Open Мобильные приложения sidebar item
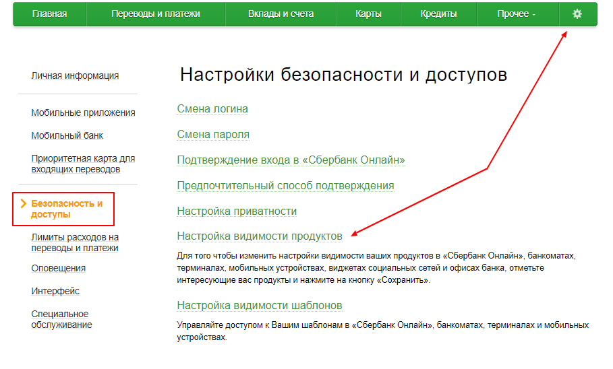Viewport: 613px width, 369px height. [83, 113]
